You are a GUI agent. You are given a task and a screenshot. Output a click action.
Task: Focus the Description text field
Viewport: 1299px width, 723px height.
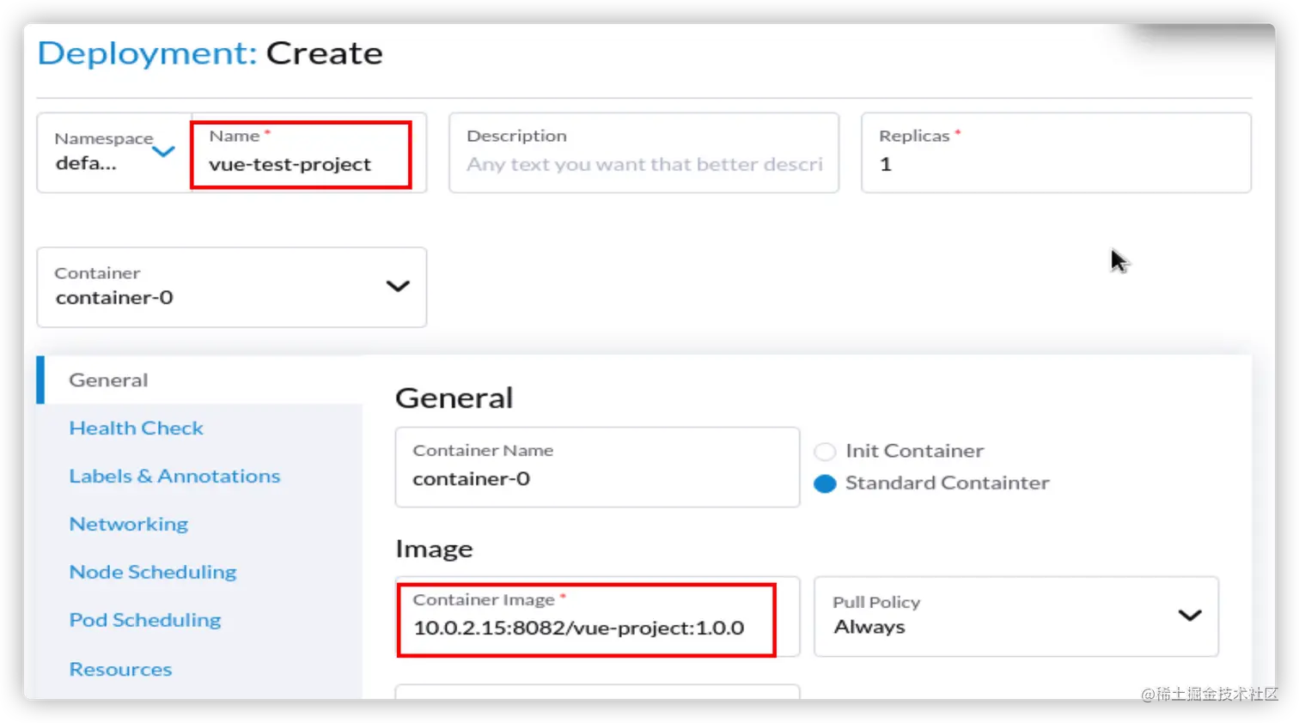[643, 165]
